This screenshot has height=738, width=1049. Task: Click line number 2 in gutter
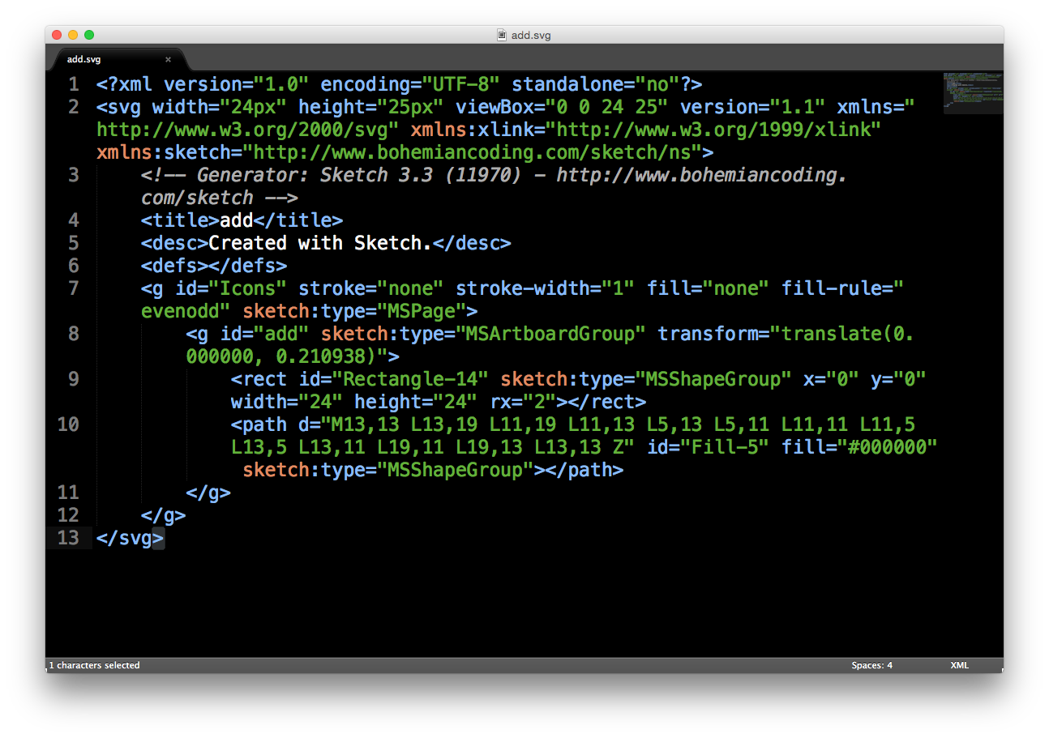(74, 107)
